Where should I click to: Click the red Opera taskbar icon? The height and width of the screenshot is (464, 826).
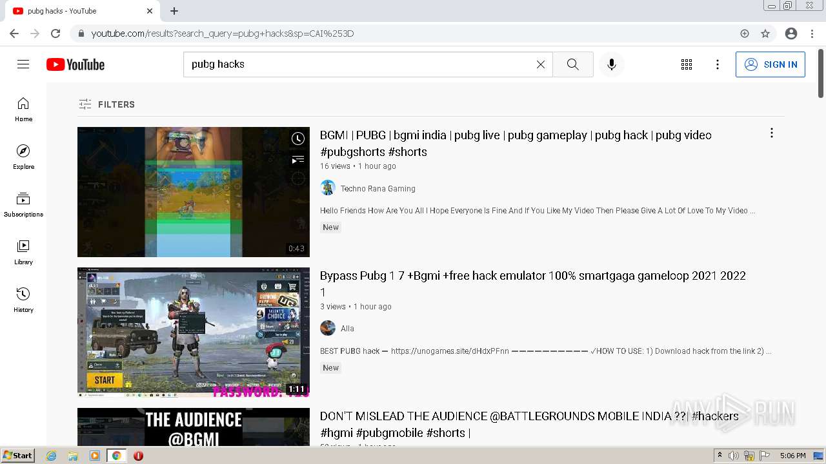click(x=138, y=456)
